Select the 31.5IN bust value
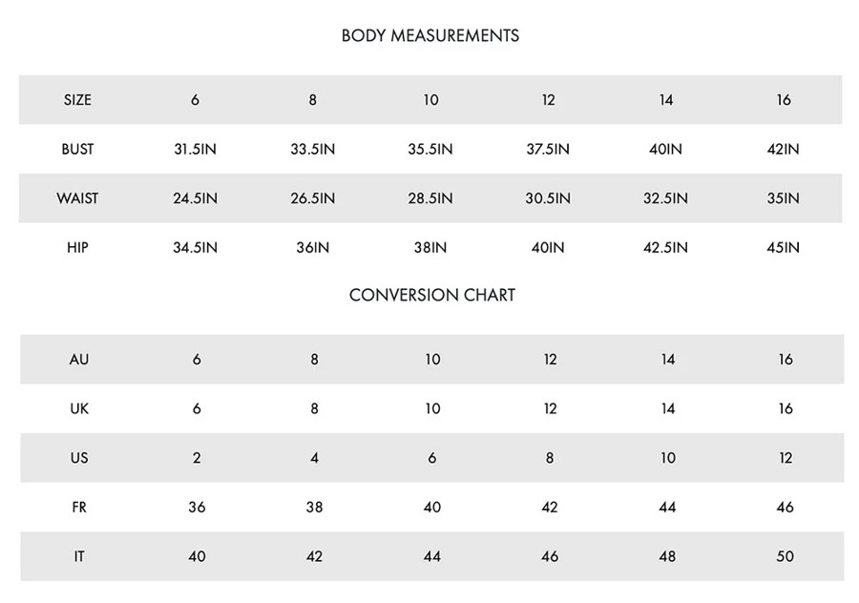The height and width of the screenshot is (603, 859). point(195,149)
